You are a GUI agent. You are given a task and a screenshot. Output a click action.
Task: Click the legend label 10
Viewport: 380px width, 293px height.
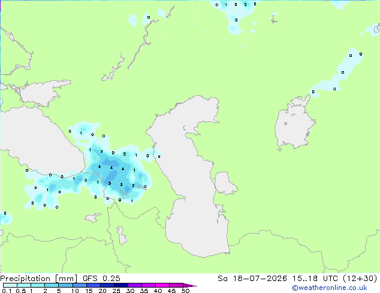tap(75, 291)
